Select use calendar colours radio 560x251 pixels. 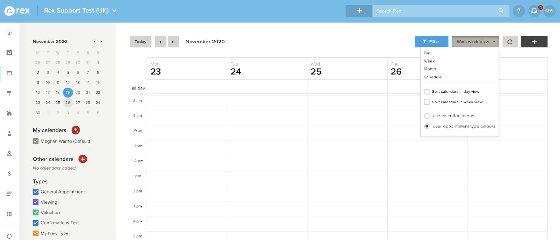[x=427, y=116]
